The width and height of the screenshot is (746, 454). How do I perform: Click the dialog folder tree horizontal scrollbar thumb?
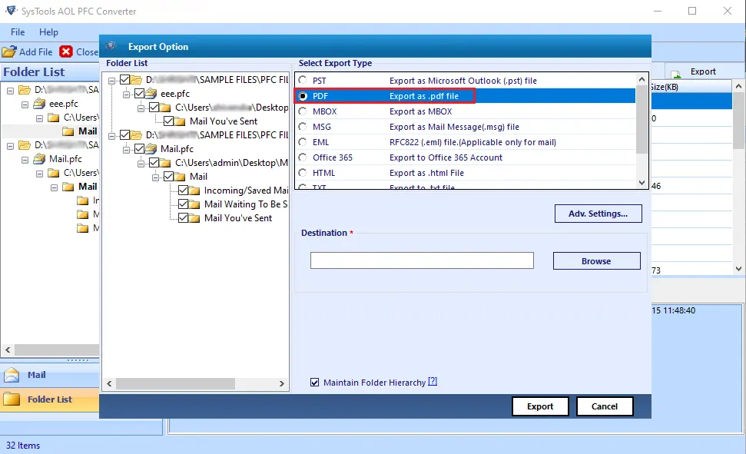point(176,383)
